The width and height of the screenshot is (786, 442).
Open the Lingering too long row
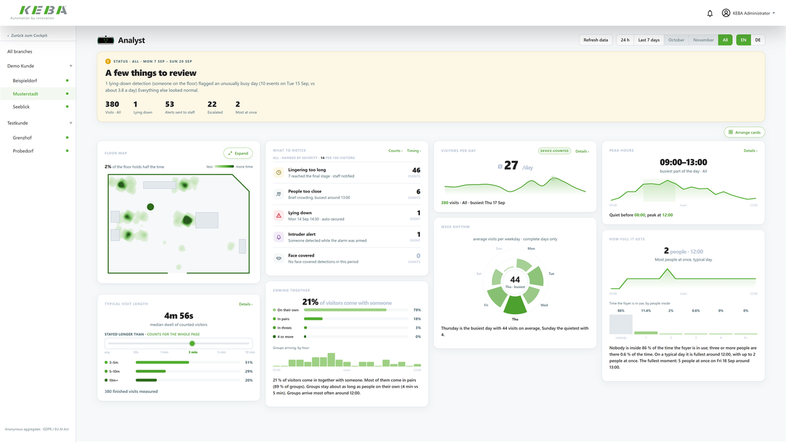pos(346,172)
